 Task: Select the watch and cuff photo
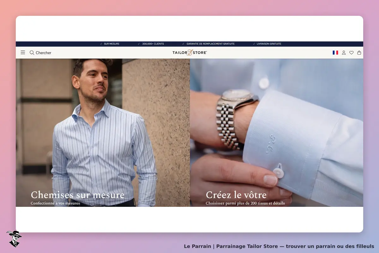click(x=277, y=133)
